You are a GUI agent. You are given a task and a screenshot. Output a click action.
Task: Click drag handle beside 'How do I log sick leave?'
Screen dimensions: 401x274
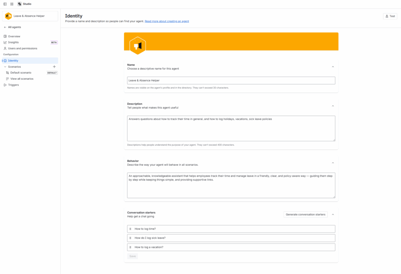pos(130,238)
